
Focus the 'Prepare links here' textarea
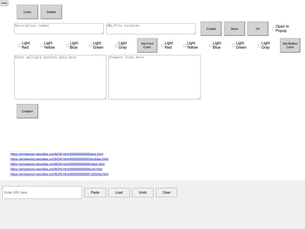155,77
